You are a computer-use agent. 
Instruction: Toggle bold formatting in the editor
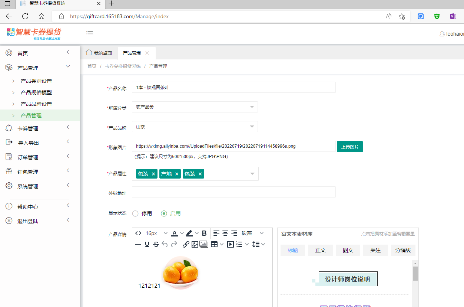click(x=204, y=233)
